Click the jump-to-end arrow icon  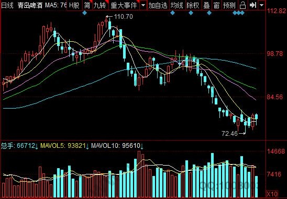click(x=253, y=5)
